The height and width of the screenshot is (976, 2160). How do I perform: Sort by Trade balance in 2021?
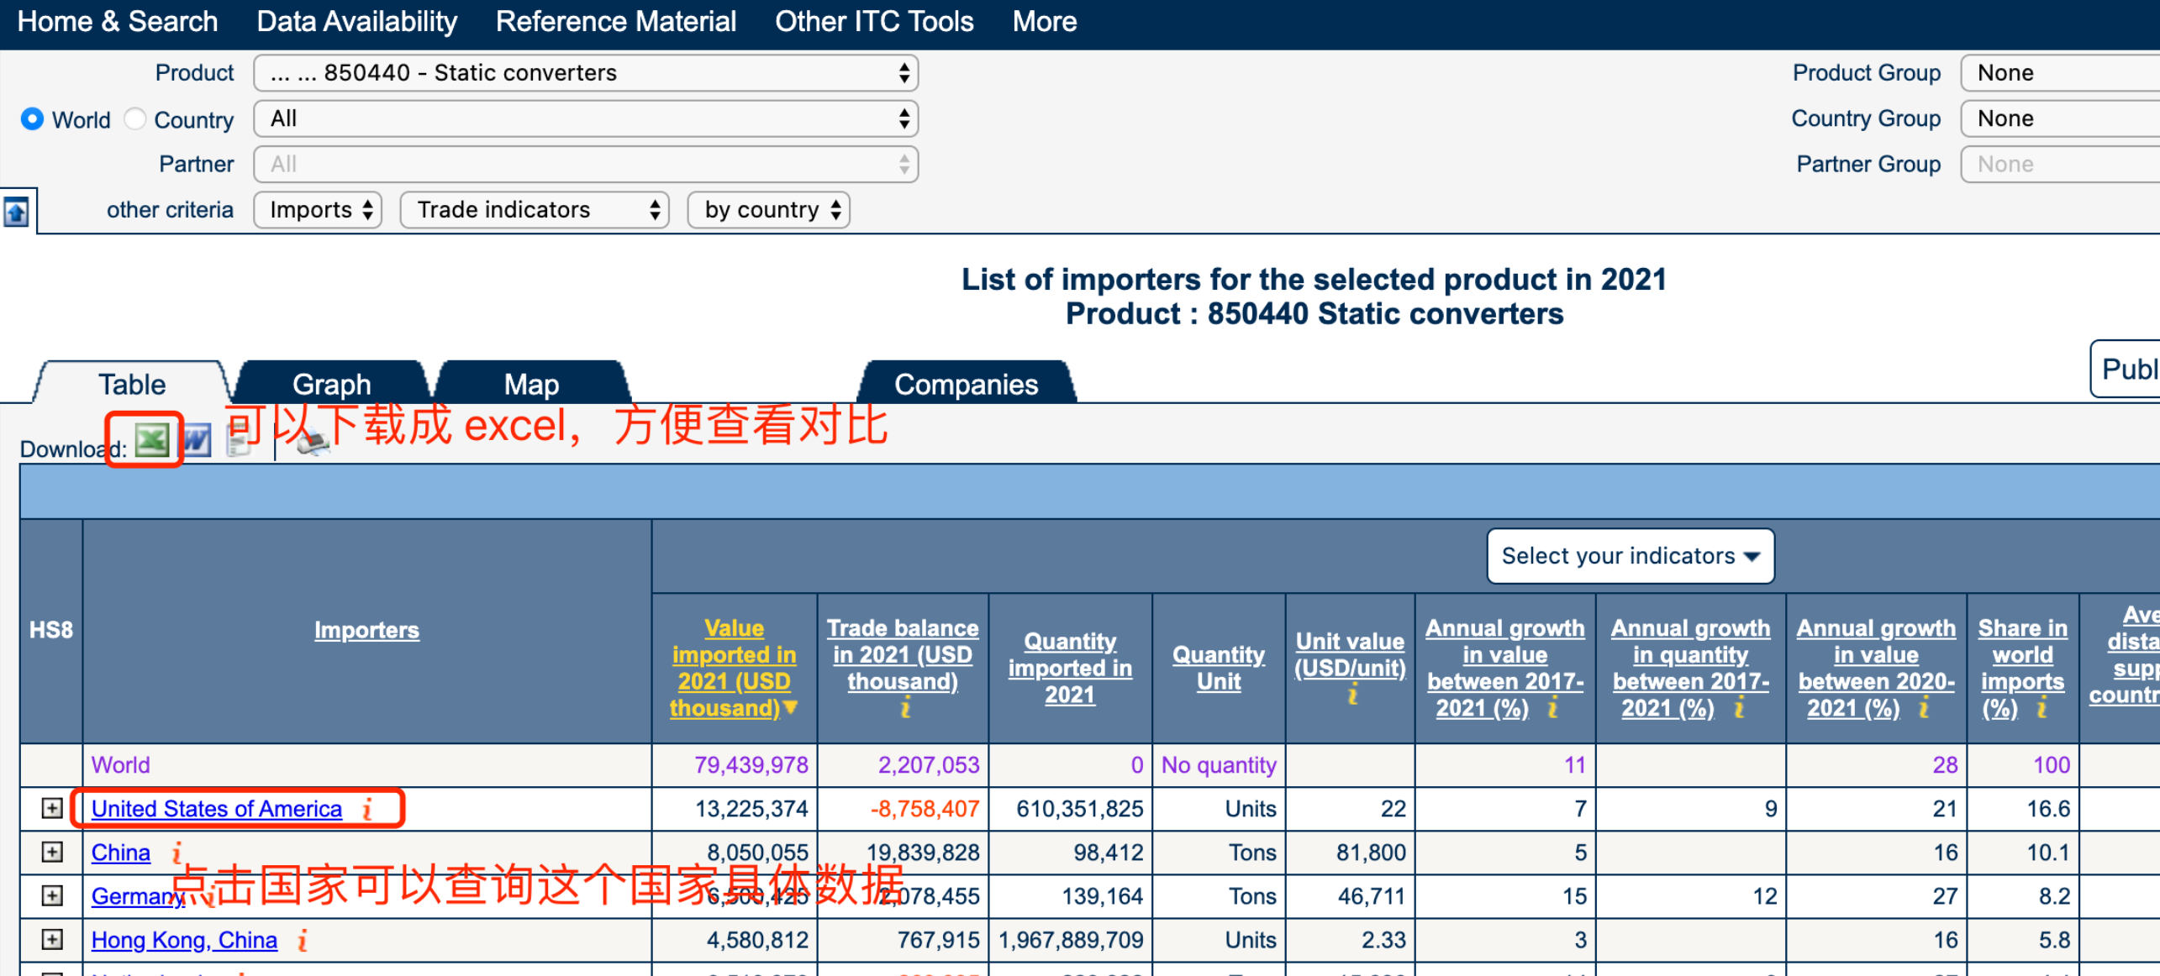[x=903, y=654]
